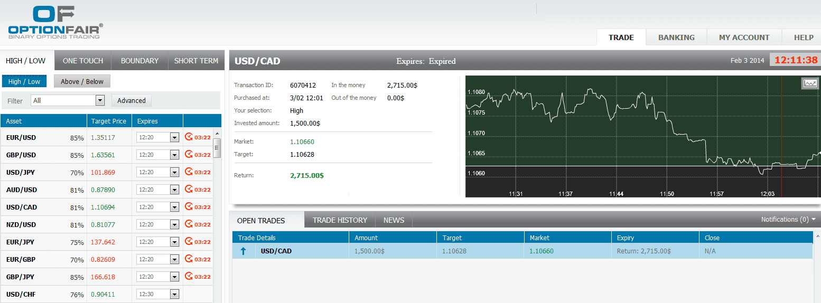This screenshot has width=821, height=303.
Task: Select the One Touch tab
Action: [83, 61]
